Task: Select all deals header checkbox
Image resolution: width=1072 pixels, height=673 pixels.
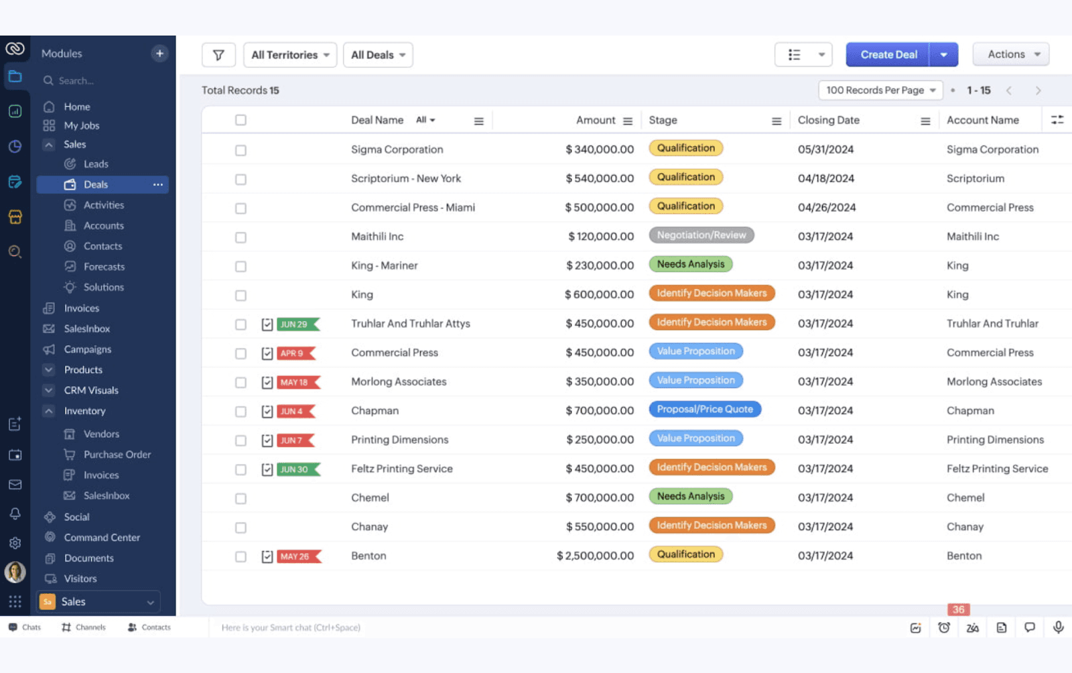Action: 241,120
